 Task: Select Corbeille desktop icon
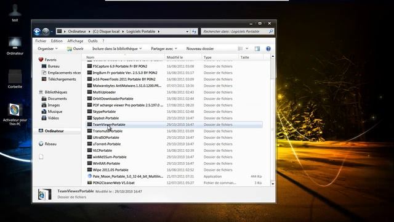point(15,79)
